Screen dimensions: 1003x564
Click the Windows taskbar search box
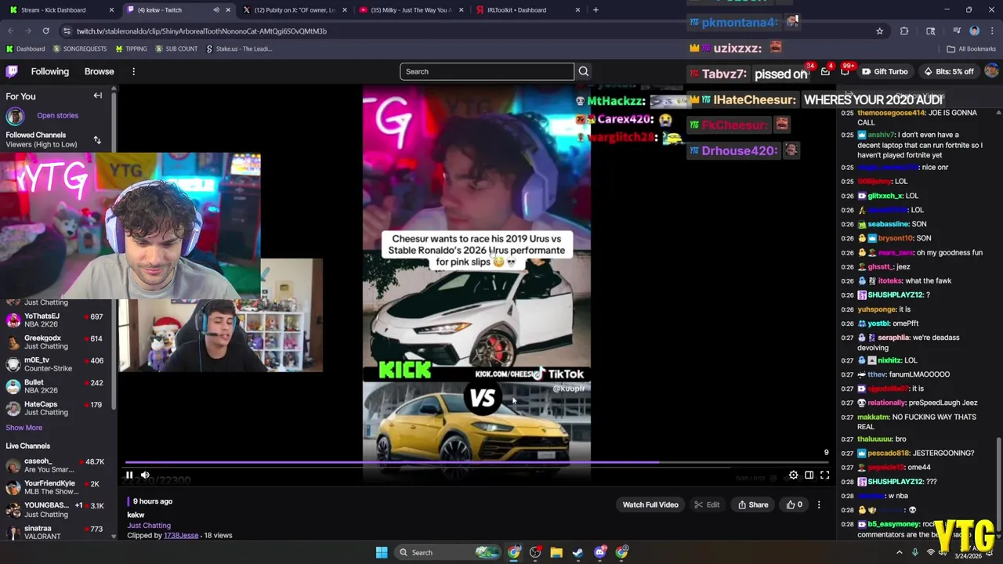pyautogui.click(x=447, y=552)
